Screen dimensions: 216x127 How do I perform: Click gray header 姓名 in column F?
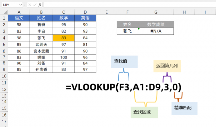(128, 25)
